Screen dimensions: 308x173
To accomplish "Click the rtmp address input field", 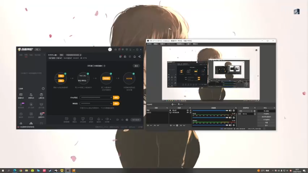I will point(96,98).
